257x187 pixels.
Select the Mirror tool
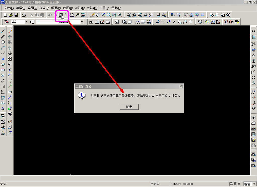(x=10, y=48)
